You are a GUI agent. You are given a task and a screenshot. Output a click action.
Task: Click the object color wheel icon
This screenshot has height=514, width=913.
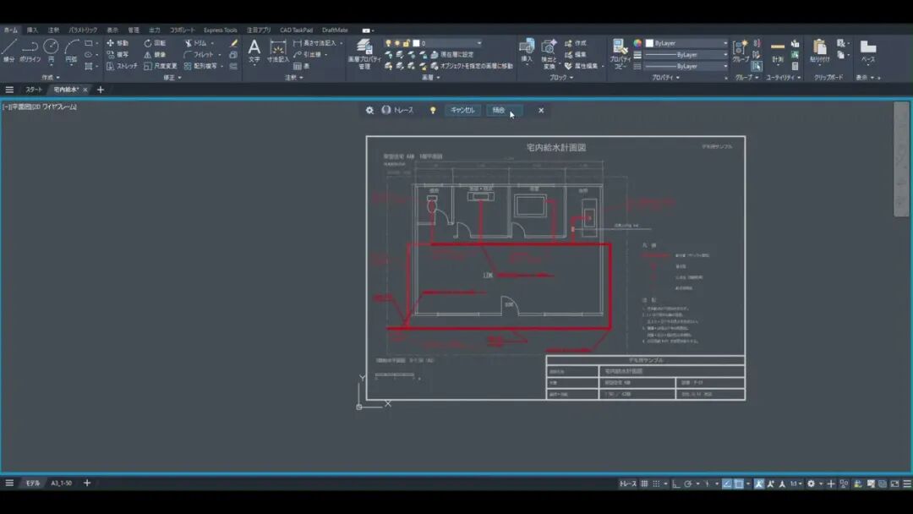[637, 43]
